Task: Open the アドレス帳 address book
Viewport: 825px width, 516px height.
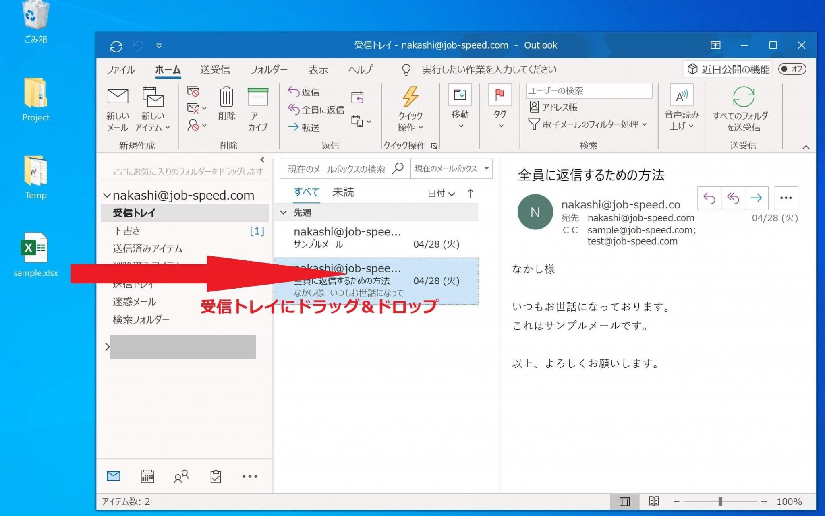Action: (553, 107)
